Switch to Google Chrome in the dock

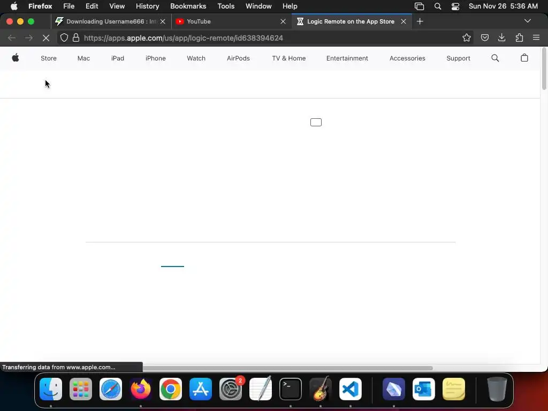(x=171, y=389)
